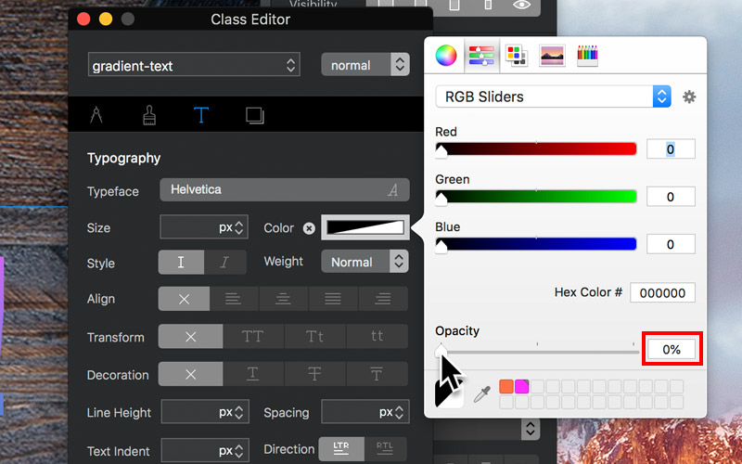Open the Effects shadow-box tab
Viewport: 742px width, 464px height.
coord(254,115)
